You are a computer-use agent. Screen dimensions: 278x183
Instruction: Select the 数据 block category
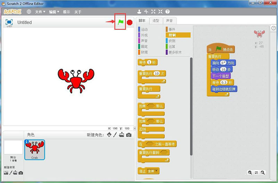coord(143,52)
